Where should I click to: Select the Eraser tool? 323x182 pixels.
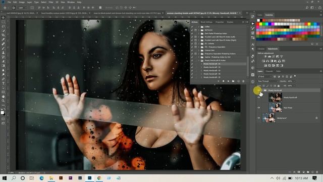3,61
